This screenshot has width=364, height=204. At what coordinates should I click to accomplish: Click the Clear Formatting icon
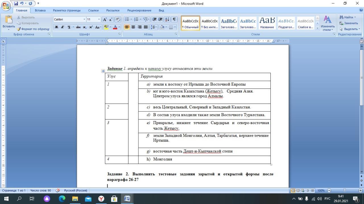(118, 19)
